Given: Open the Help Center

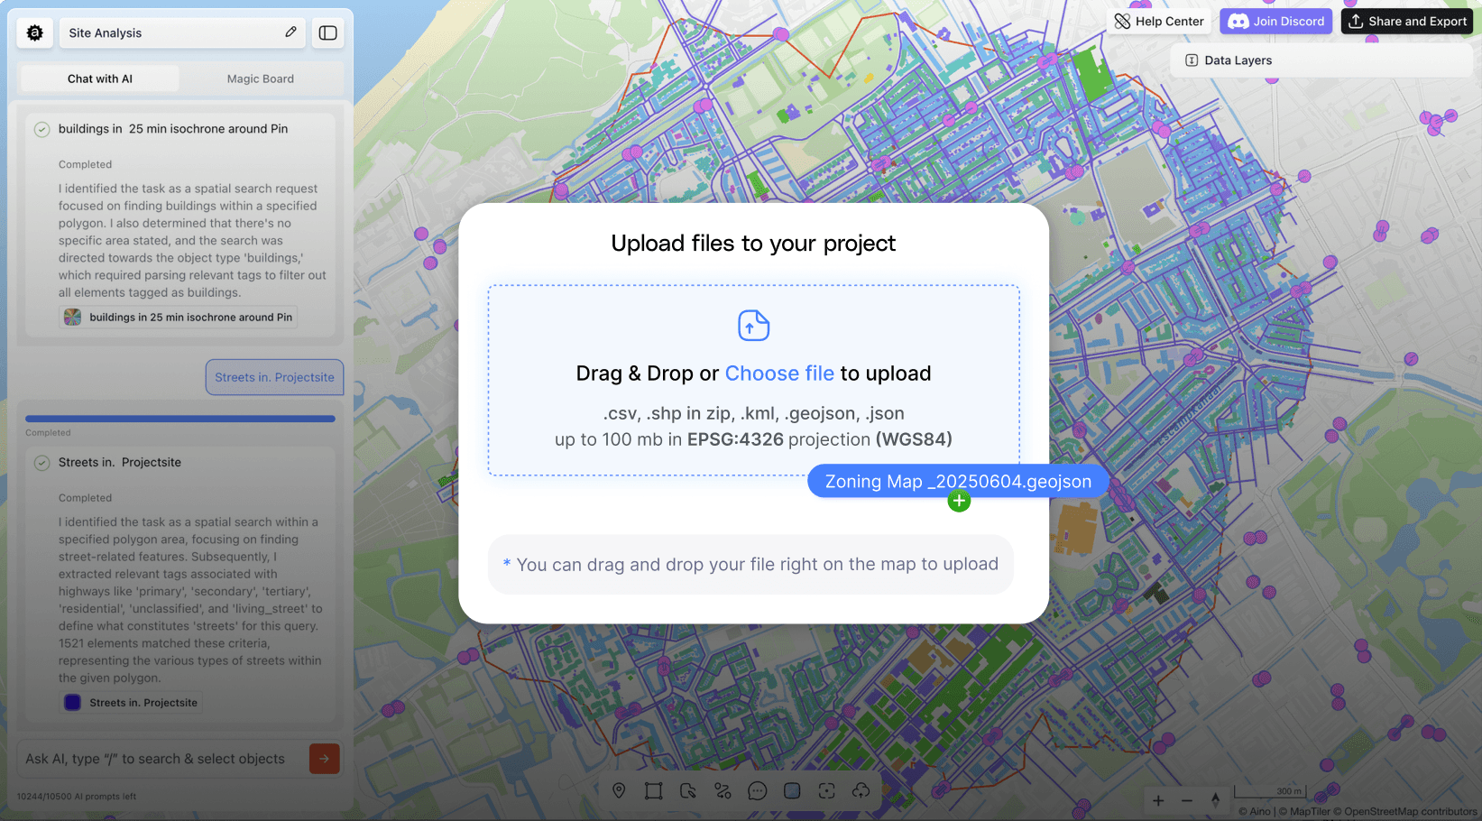Looking at the screenshot, I should coord(1159,22).
